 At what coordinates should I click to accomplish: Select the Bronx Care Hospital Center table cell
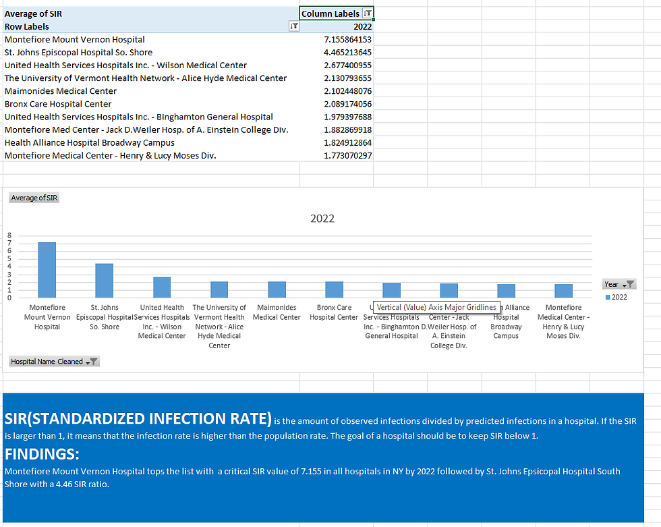[x=151, y=104]
